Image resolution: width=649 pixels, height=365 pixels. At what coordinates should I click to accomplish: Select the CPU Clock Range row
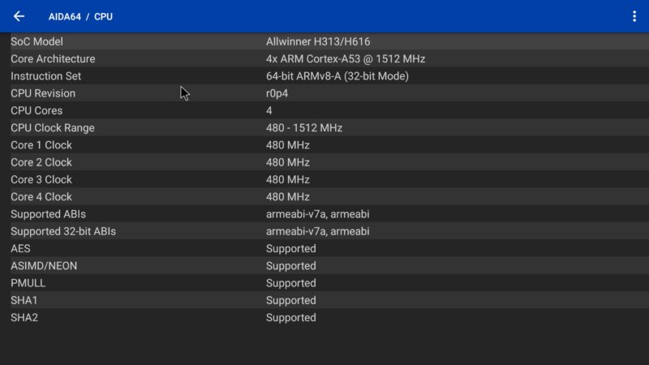click(x=324, y=128)
